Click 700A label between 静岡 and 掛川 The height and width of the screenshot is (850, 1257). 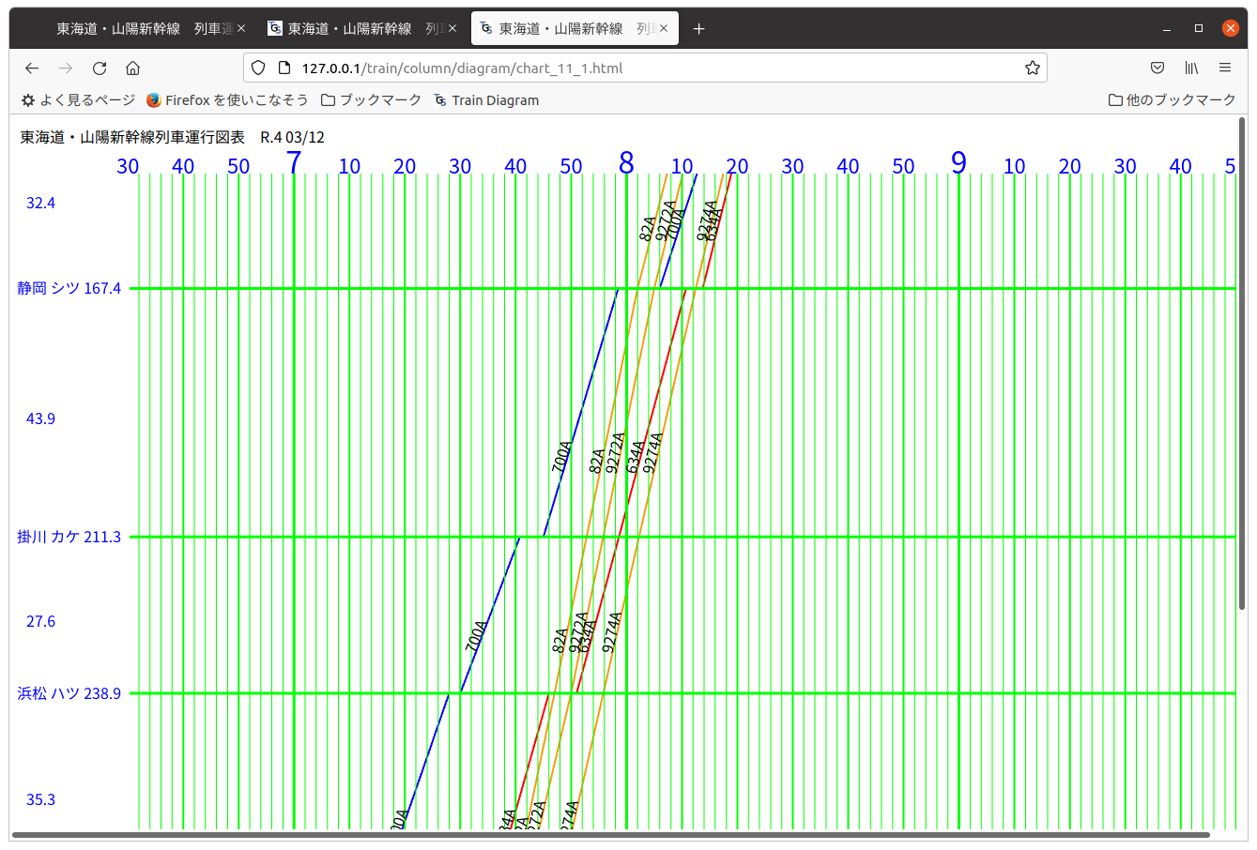pos(561,457)
